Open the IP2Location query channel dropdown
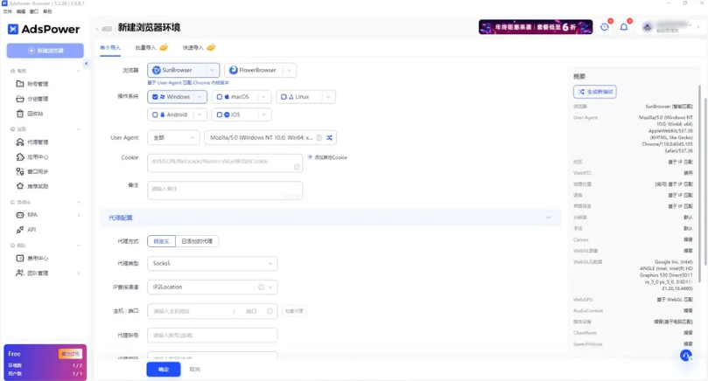708x381 pixels. point(212,287)
